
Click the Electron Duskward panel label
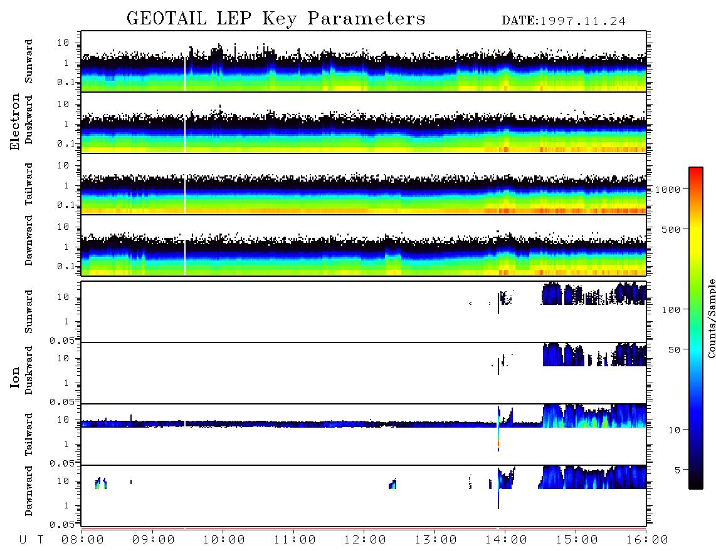pos(29,120)
